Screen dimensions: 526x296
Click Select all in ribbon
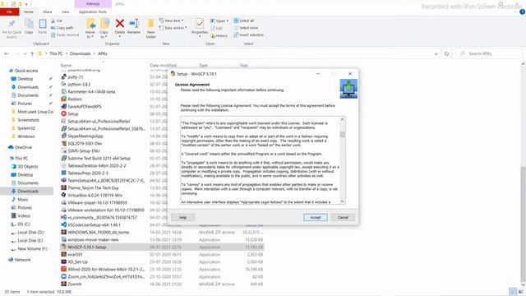click(x=244, y=21)
